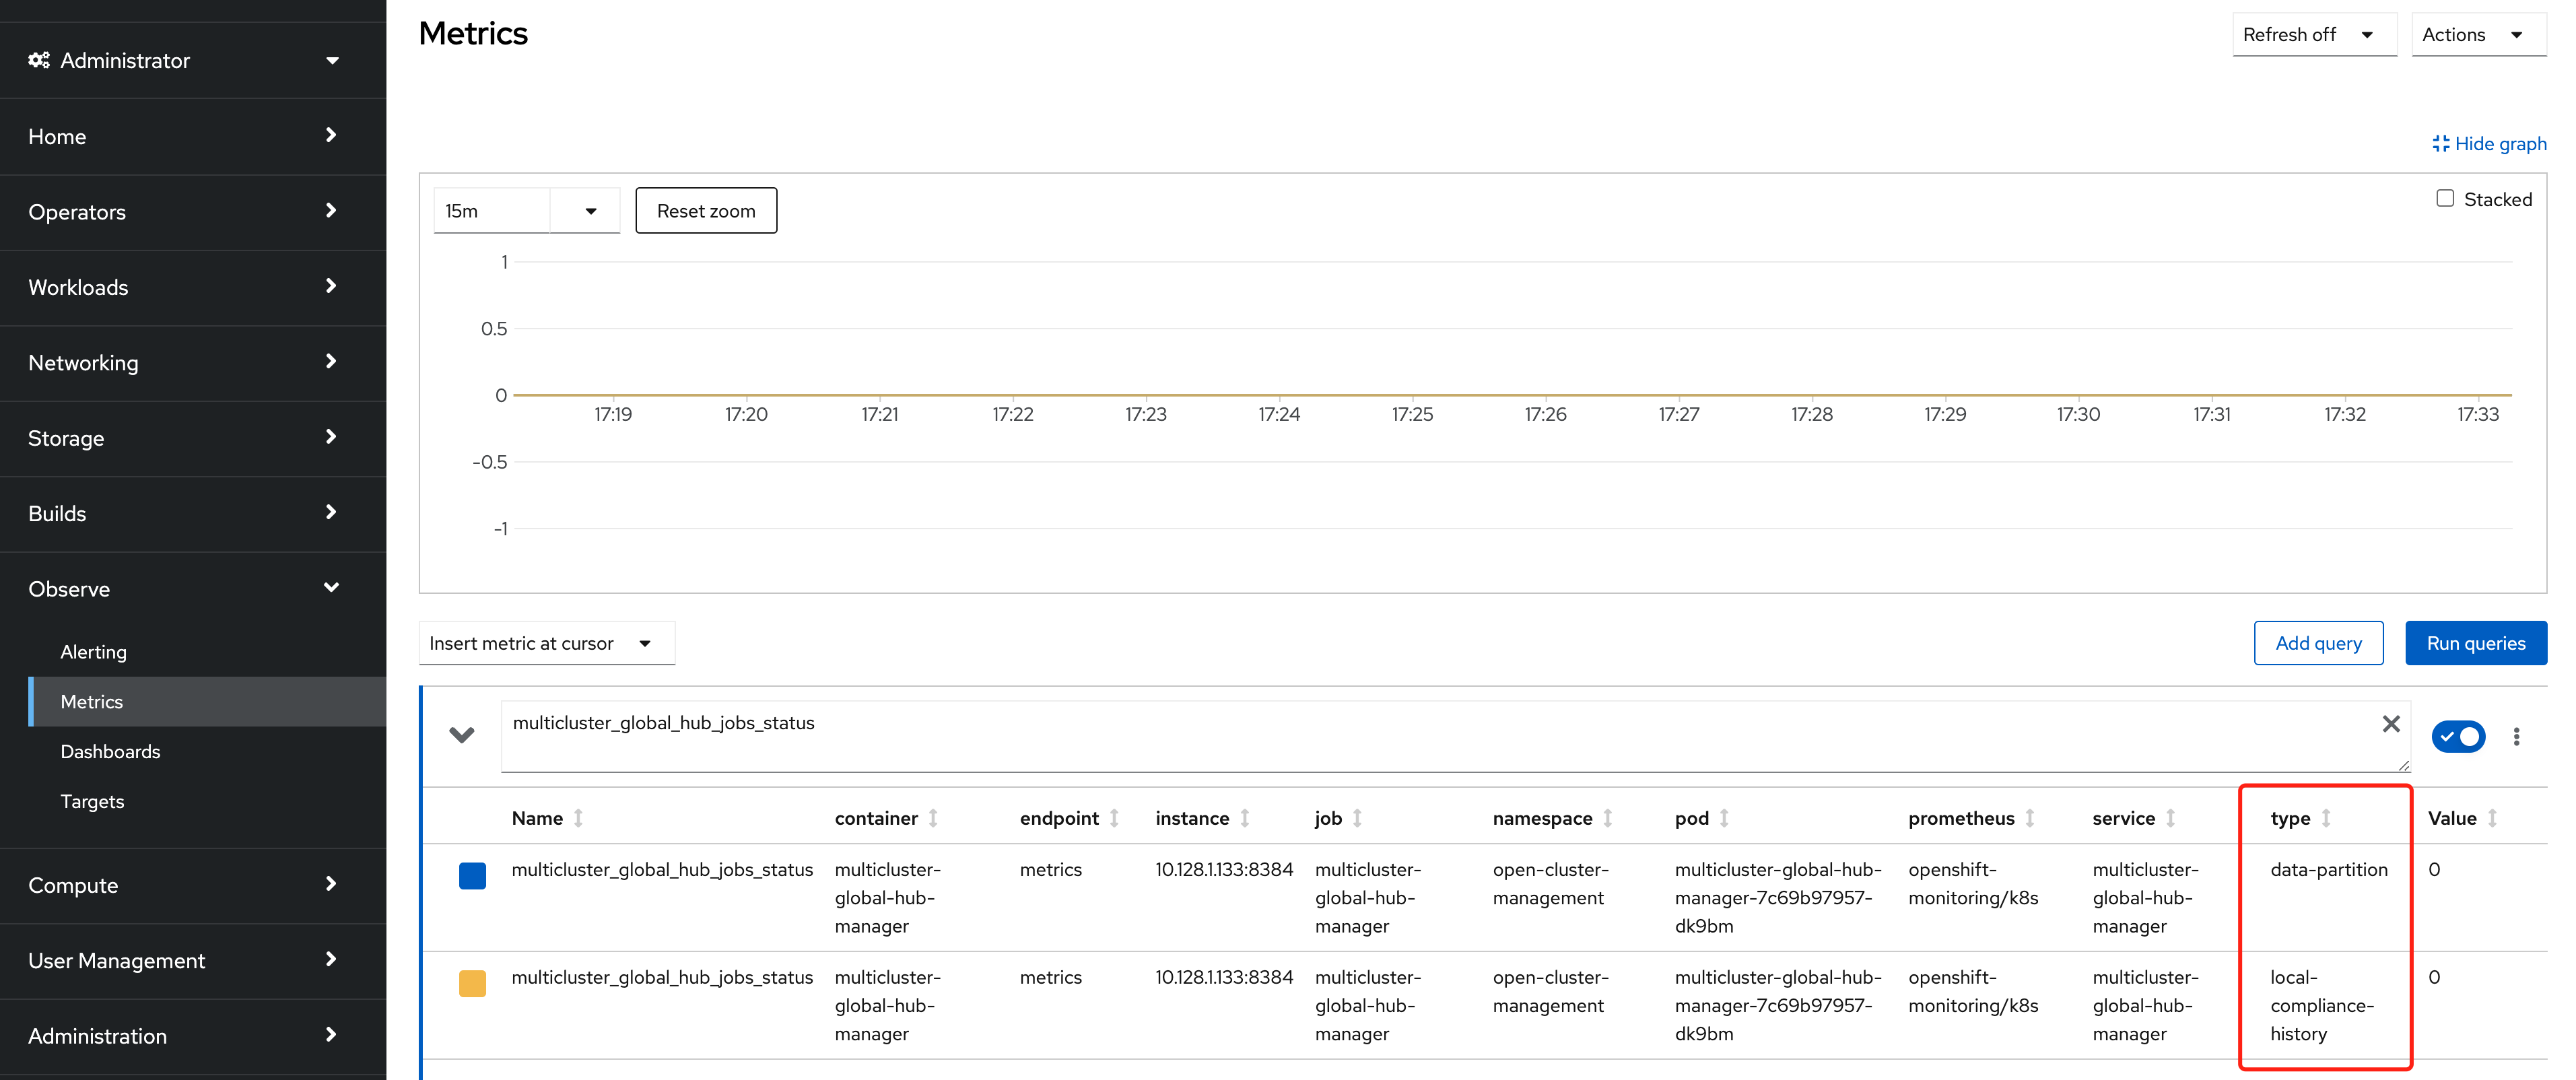Click the local-compliance-history type cell
Screen dimensions: 2576x1080
coord(2321,1005)
